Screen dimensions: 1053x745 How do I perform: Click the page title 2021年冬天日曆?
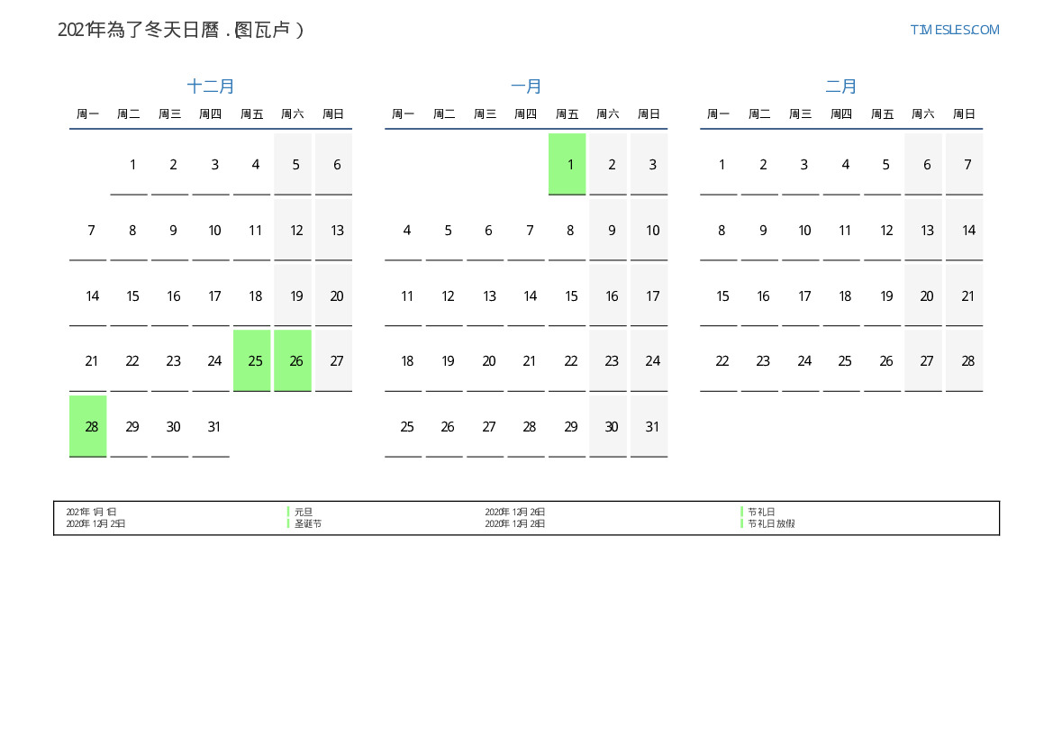click(x=181, y=30)
